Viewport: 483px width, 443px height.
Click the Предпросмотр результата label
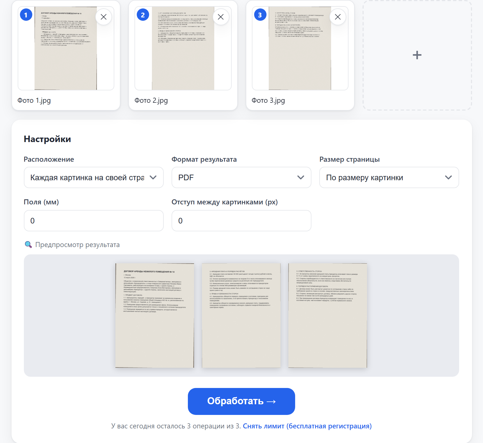pos(78,245)
